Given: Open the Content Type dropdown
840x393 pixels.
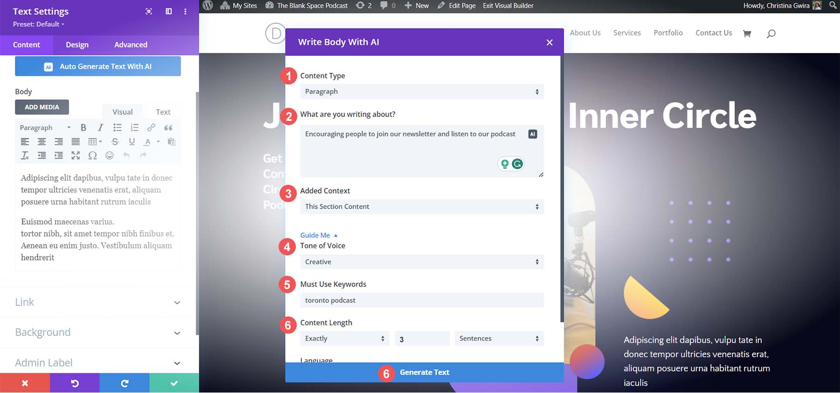Looking at the screenshot, I should 421,91.
